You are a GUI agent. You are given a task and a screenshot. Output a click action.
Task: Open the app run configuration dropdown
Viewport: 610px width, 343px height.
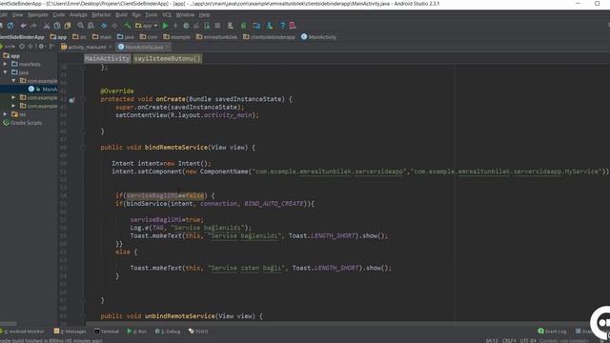[146, 26]
